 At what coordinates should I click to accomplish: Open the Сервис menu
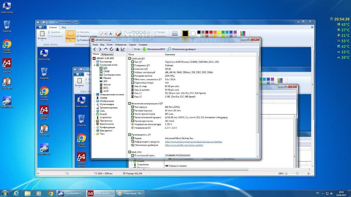click(132, 45)
